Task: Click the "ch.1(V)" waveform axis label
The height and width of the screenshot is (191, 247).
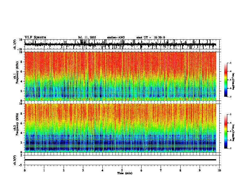Action: (15, 44)
